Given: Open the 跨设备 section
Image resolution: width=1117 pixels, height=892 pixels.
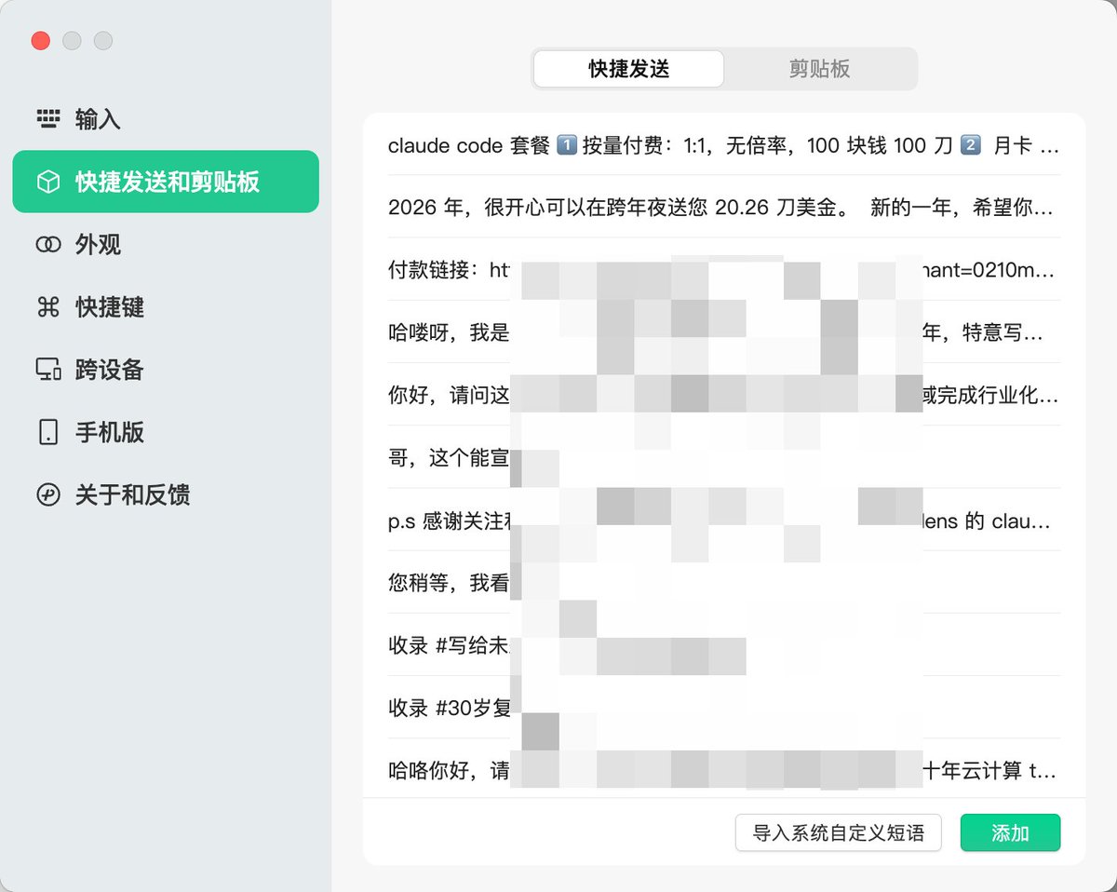Looking at the screenshot, I should coord(166,369).
